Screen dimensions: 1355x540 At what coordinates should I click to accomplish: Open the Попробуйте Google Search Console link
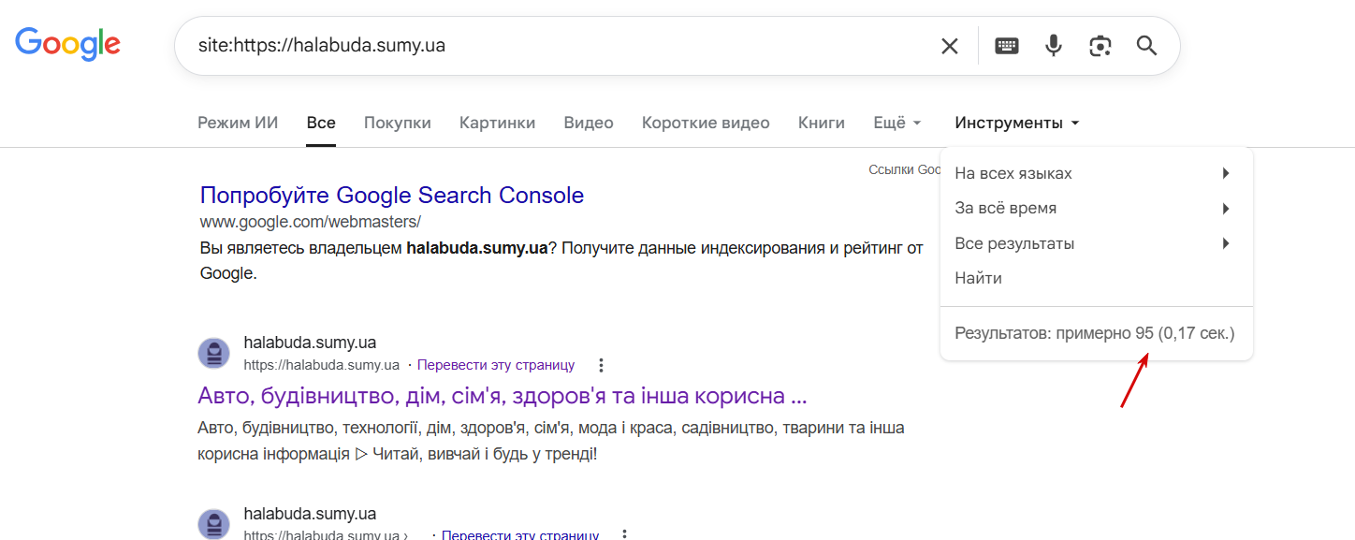point(392,195)
